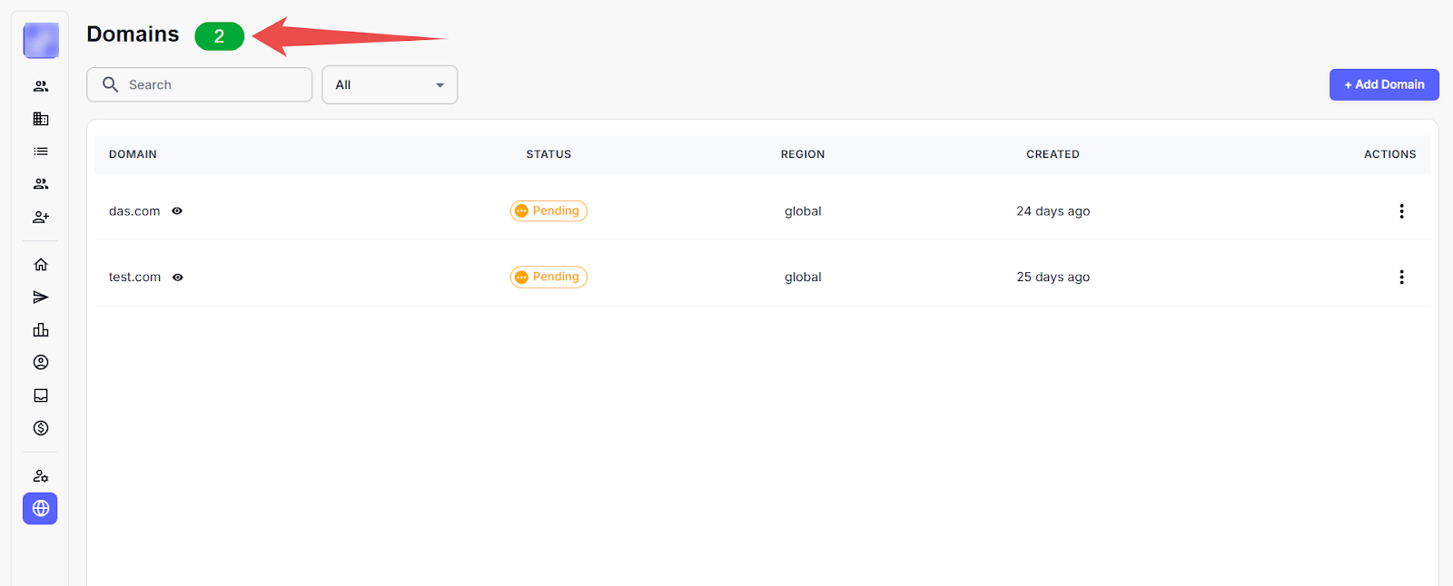This screenshot has width=1453, height=586.
Task: Click the add-person icon in sidebar
Action: point(41,217)
